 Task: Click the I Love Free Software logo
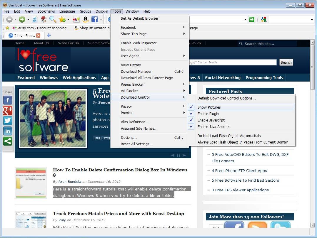pyautogui.click(x=43, y=60)
